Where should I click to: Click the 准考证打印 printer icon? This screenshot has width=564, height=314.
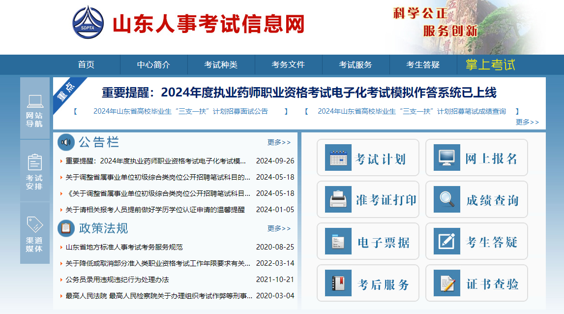tap(338, 199)
